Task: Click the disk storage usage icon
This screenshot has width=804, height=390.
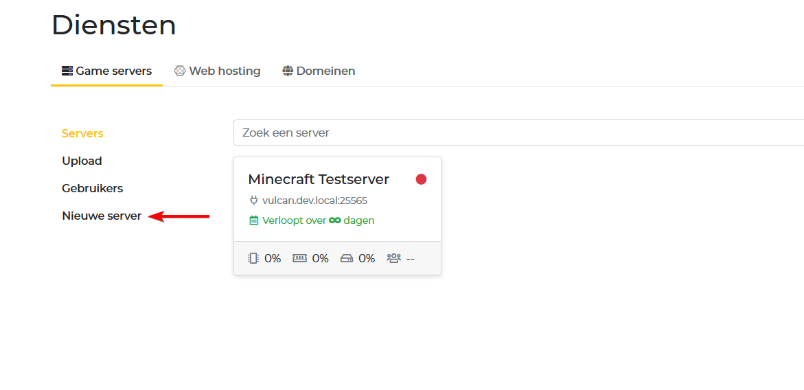Action: (x=347, y=258)
